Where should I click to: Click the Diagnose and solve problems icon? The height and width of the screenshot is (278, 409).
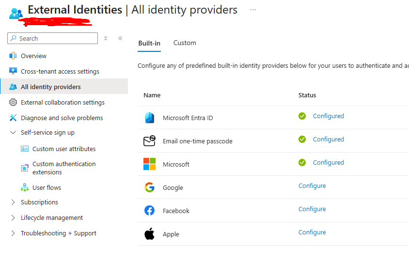pos(13,118)
